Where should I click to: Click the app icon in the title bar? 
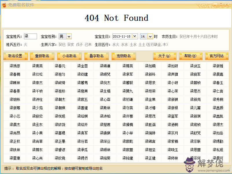coord(4,5)
